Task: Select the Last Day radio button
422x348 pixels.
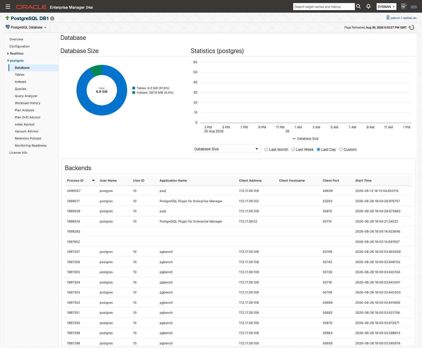Action: 318,149
